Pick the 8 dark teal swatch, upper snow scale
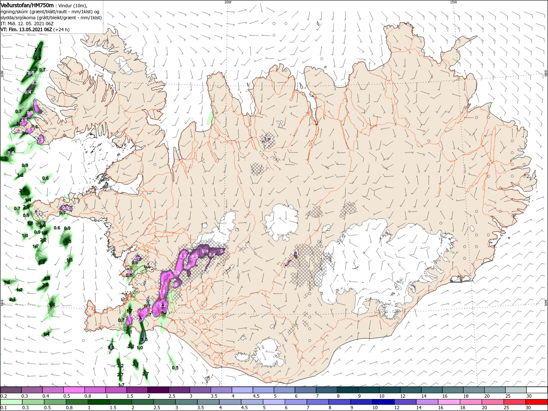 pyautogui.click(x=348, y=390)
